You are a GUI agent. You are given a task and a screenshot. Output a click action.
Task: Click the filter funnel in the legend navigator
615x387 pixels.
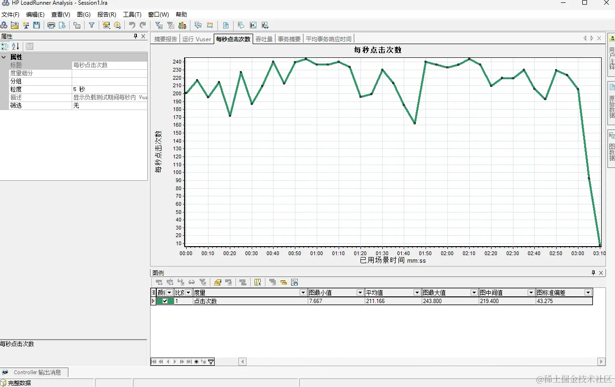point(211,362)
